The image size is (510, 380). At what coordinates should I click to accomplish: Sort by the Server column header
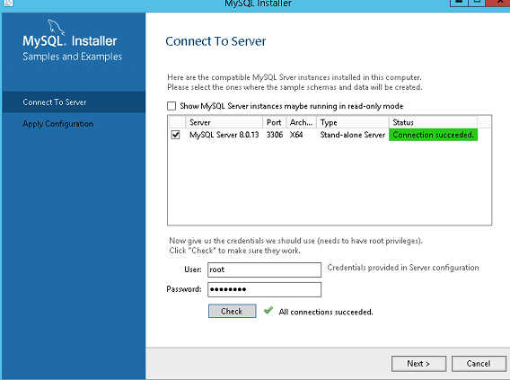(224, 122)
